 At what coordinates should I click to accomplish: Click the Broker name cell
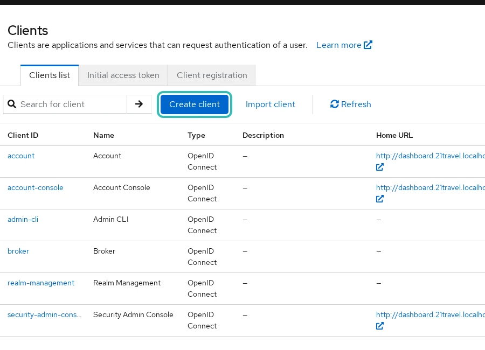coord(104,251)
